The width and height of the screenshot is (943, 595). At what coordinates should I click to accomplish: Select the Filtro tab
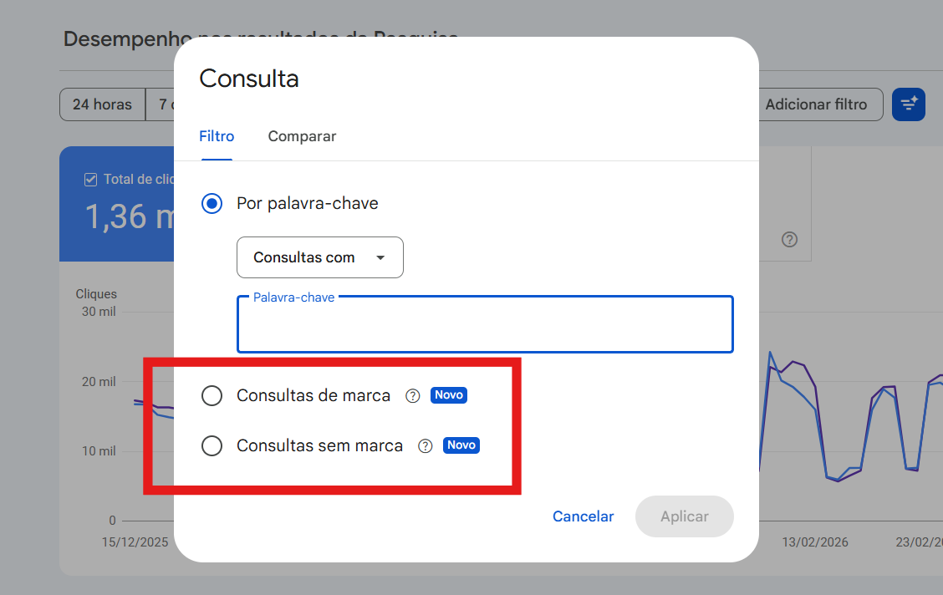pos(217,136)
